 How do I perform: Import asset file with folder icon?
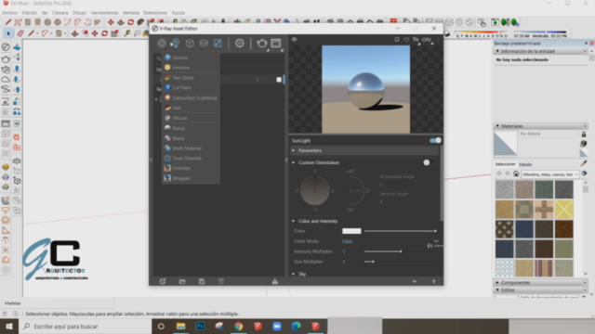pos(182,281)
